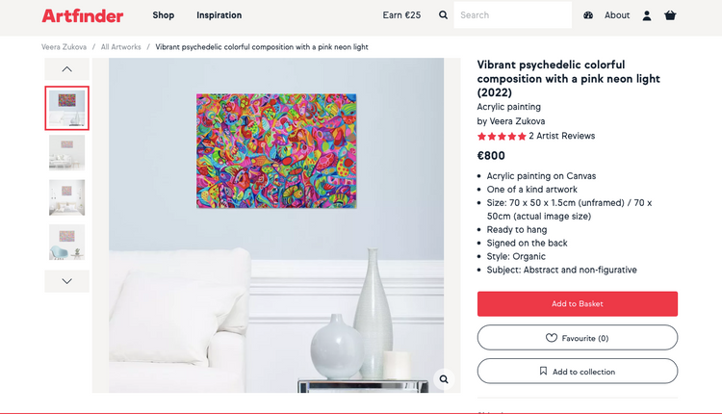Click the five-star rating icons

pos(502,137)
